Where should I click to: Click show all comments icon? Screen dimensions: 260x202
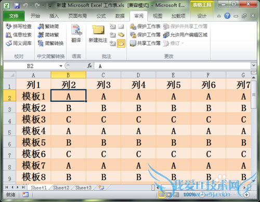tap(121, 35)
